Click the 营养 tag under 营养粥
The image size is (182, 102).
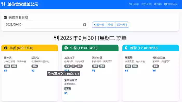click(7, 66)
